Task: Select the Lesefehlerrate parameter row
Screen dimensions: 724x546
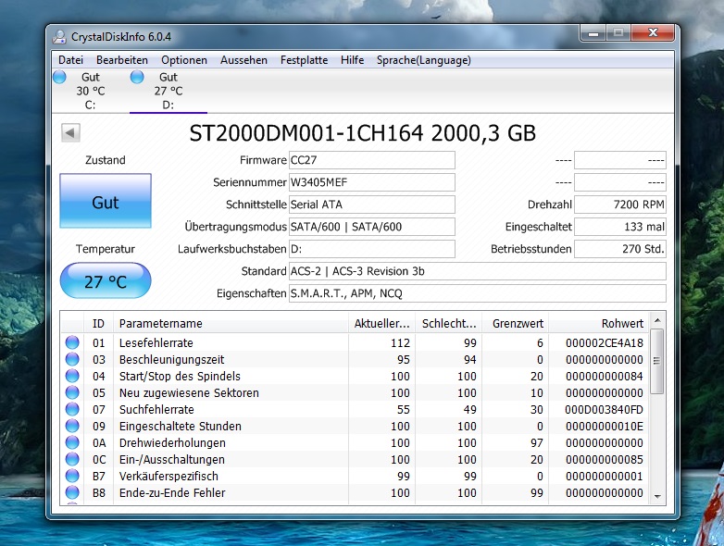Action: (x=355, y=342)
